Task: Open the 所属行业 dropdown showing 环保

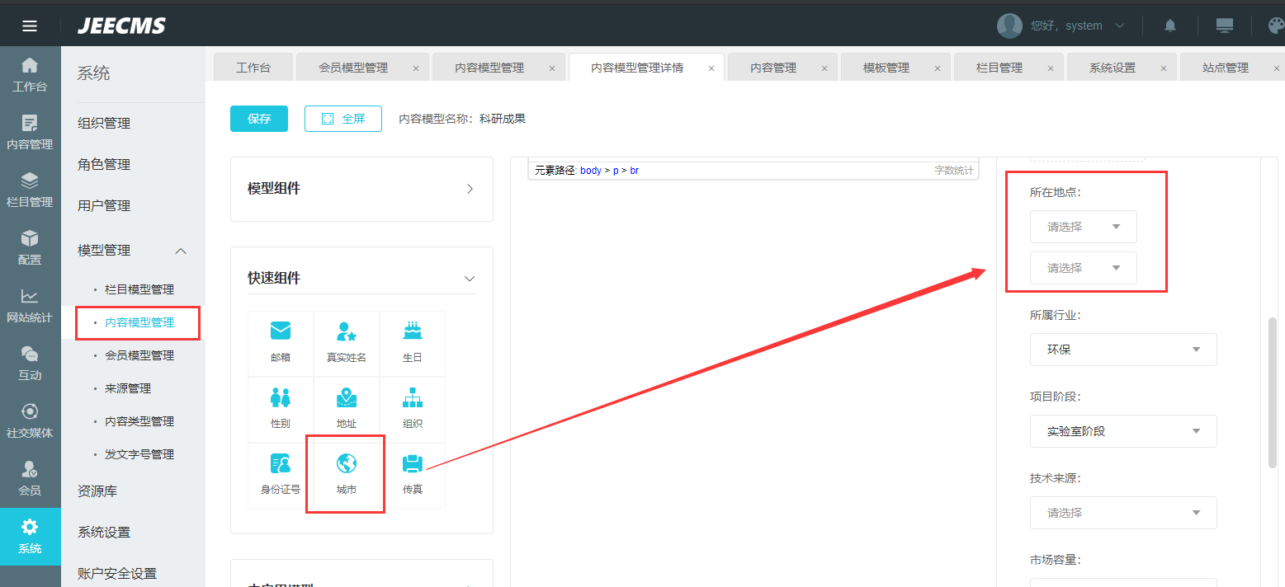Action: [x=1123, y=350]
